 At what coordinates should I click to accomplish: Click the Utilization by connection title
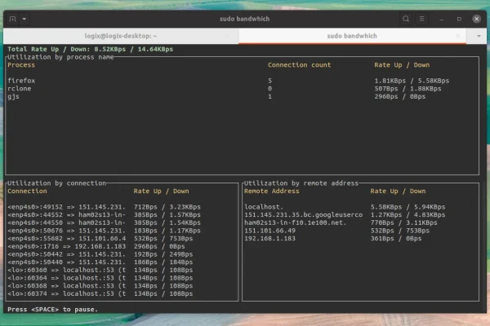[x=56, y=183]
